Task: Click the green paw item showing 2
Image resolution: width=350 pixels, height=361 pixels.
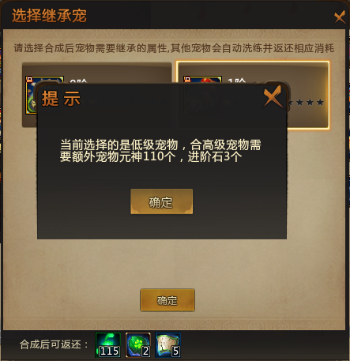Action: coord(138,345)
